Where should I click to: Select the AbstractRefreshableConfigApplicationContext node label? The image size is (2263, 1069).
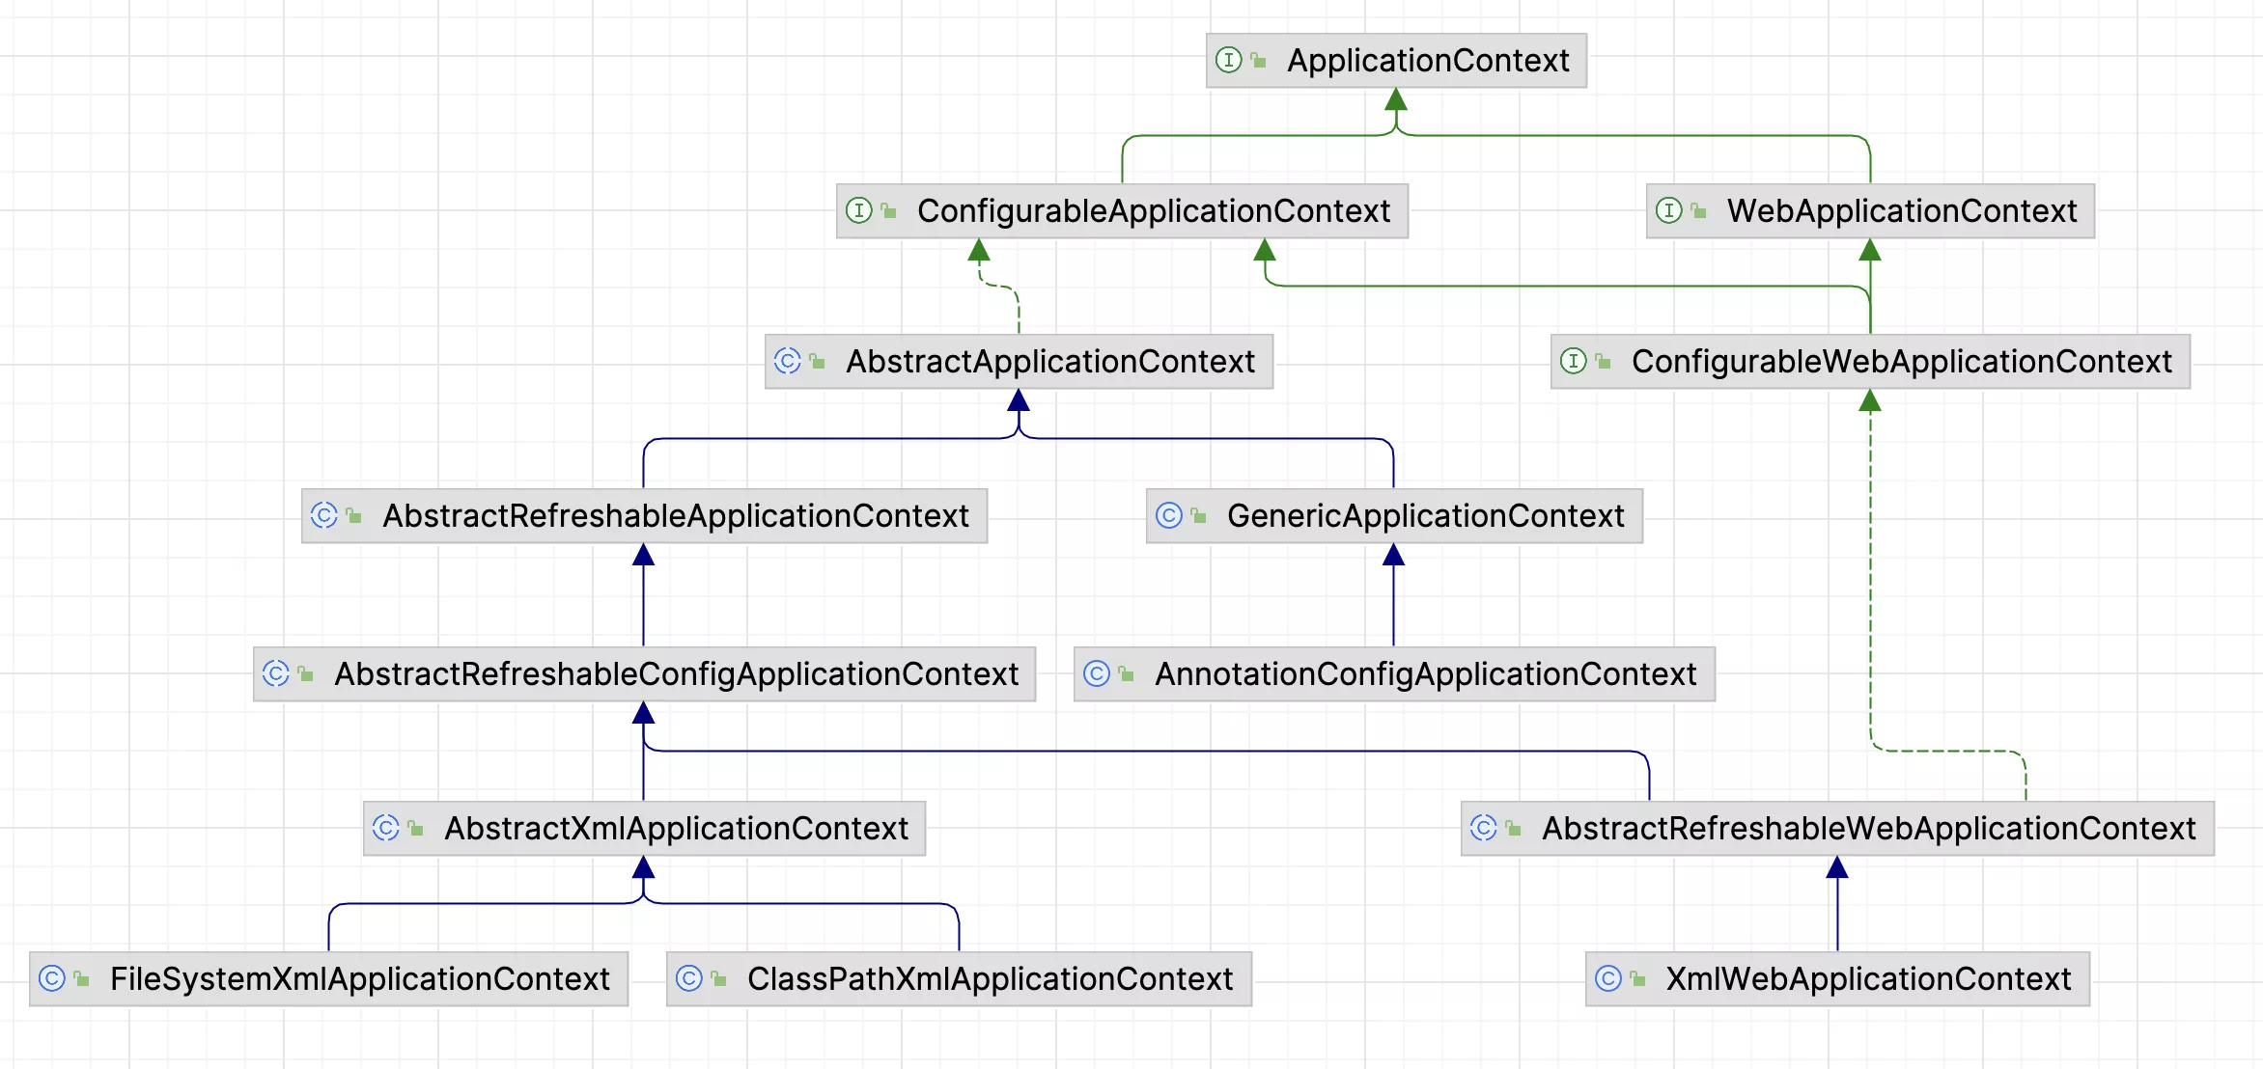click(x=676, y=674)
